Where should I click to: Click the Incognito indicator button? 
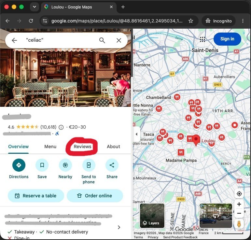pyautogui.click(x=218, y=21)
